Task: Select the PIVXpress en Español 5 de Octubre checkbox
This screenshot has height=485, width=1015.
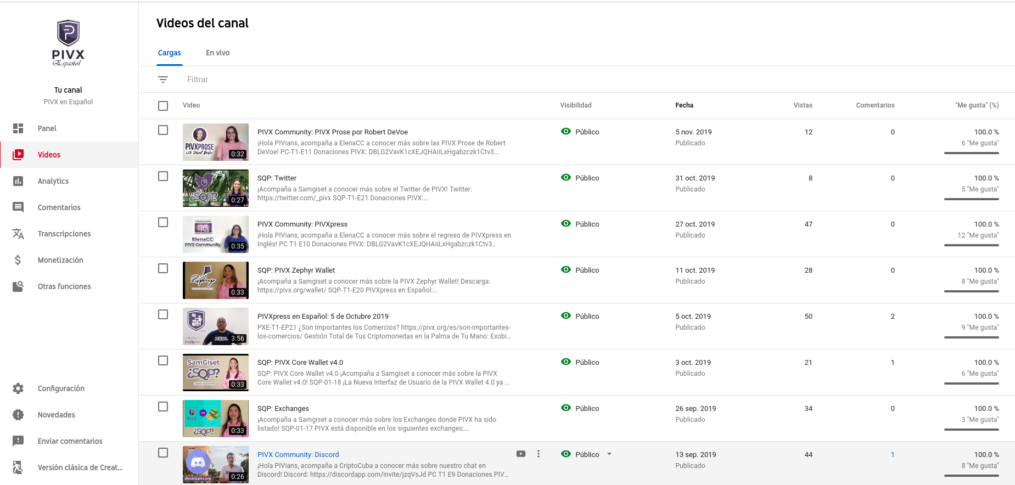Action: 163,314
